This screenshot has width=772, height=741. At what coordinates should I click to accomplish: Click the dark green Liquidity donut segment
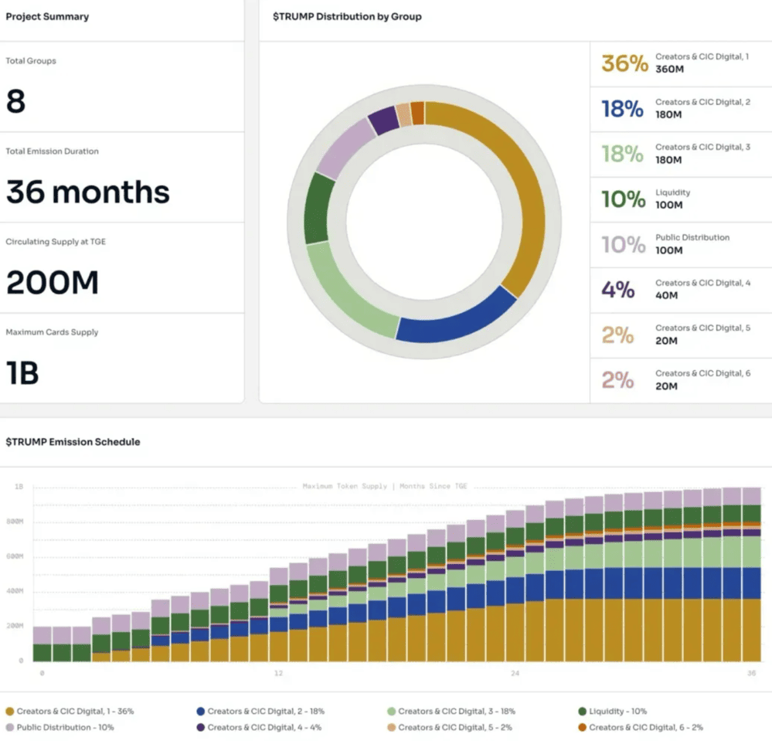[x=317, y=209]
